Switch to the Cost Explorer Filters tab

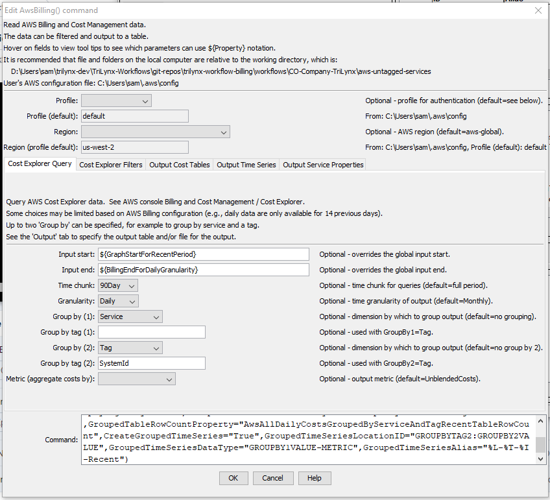111,165
